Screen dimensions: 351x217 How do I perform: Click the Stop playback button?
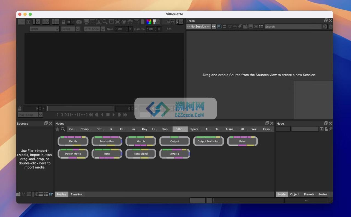[x=108, y=115]
